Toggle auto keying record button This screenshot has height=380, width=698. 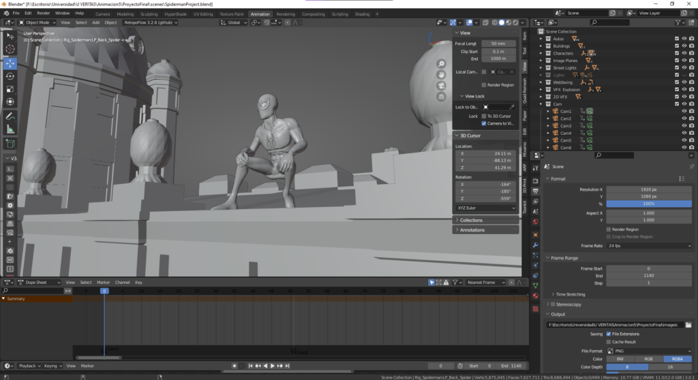(234, 366)
